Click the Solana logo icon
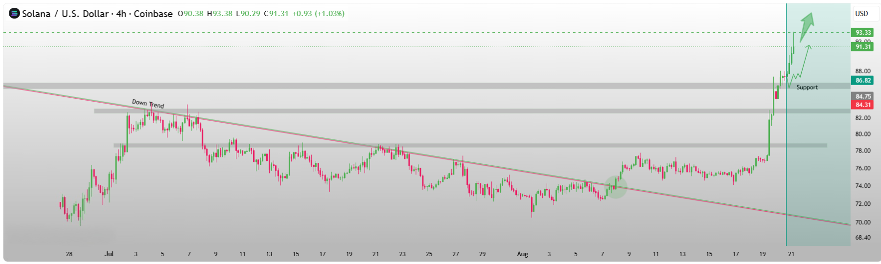Viewport: 881px width, 264px height. point(14,14)
